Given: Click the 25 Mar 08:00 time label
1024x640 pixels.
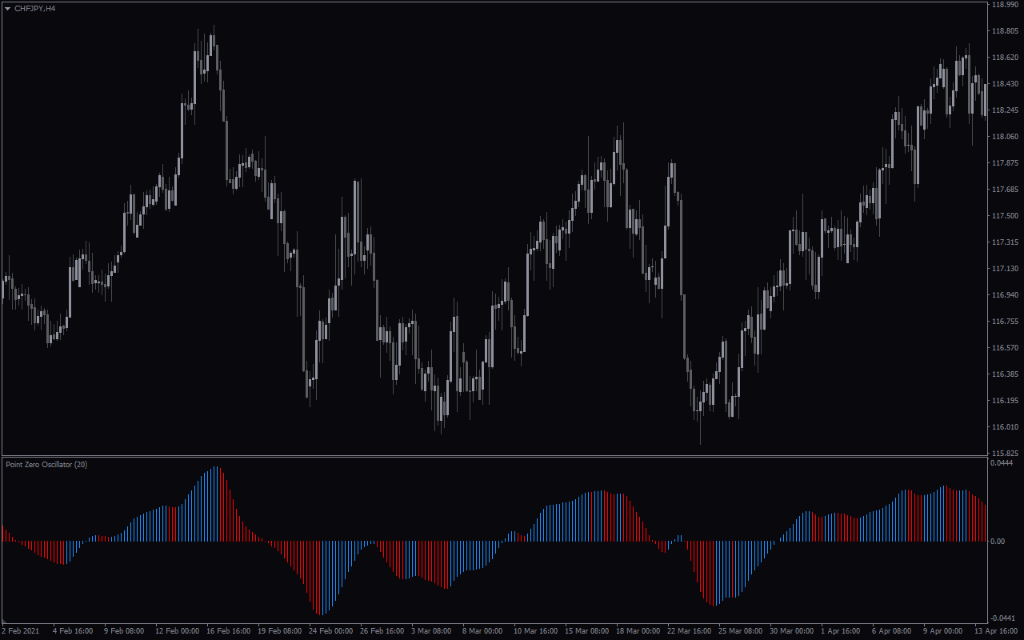Looking at the screenshot, I should (x=740, y=631).
